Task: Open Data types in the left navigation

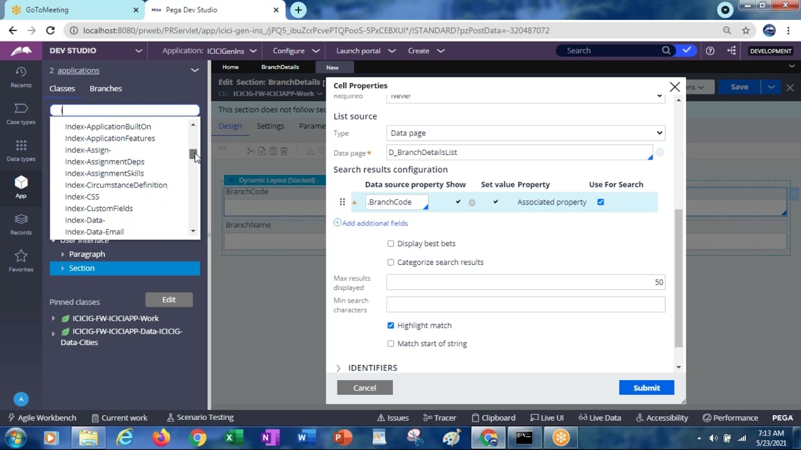Action: point(21,151)
